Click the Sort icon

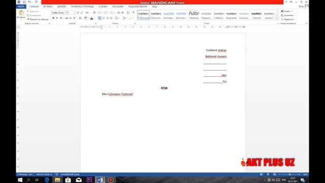tap(128, 13)
